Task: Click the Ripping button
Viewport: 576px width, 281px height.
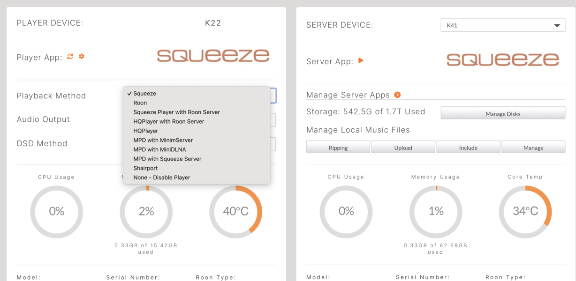Action: tap(338, 148)
